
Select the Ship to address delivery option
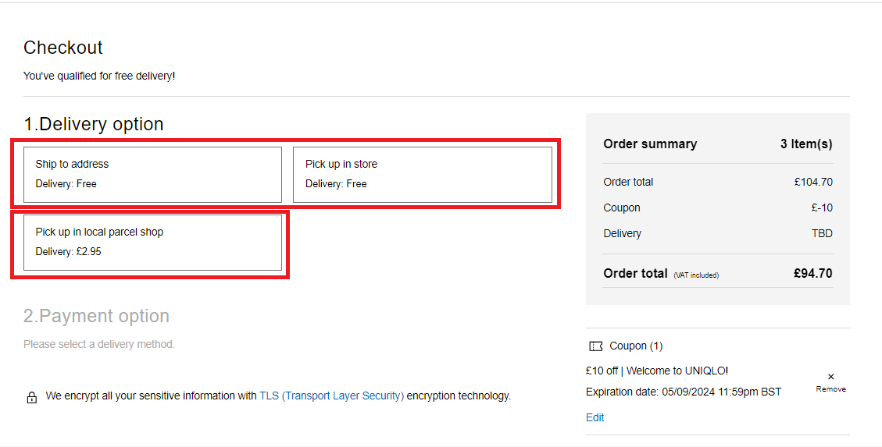point(152,174)
